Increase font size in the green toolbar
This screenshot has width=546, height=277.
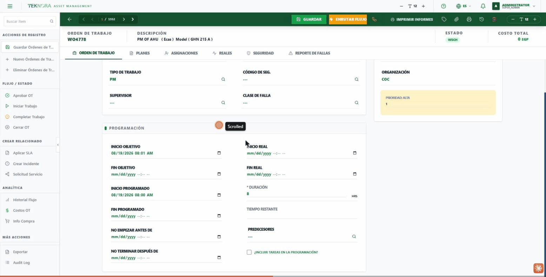(535, 19)
